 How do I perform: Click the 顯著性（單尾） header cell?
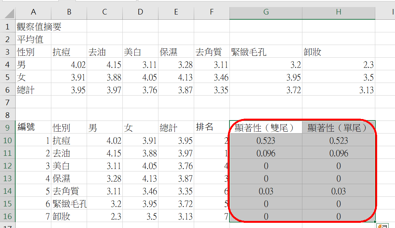coord(338,128)
